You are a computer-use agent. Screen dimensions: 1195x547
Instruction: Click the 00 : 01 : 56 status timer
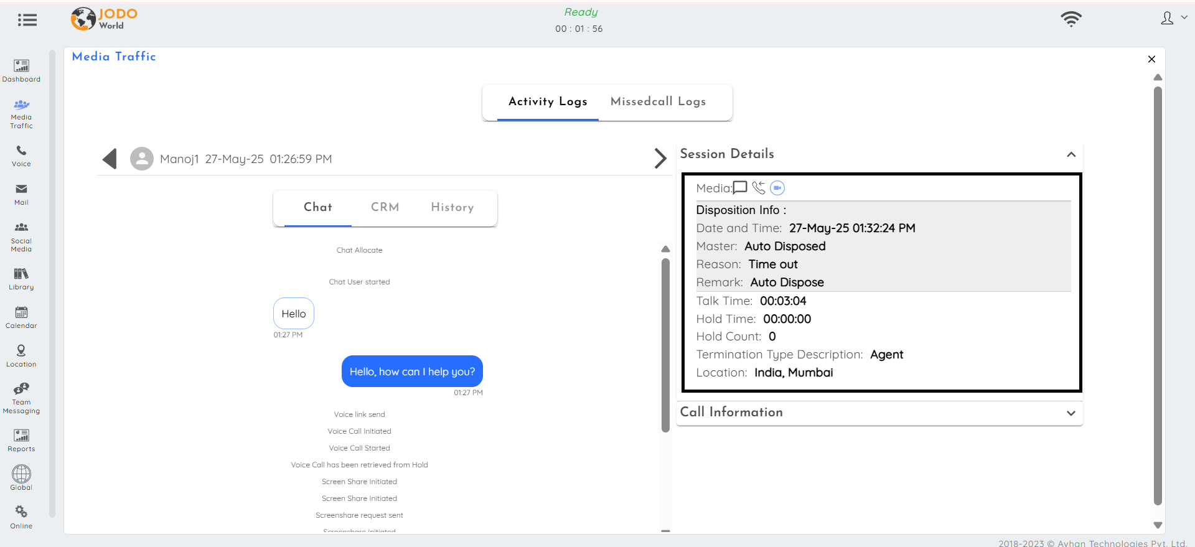(579, 29)
